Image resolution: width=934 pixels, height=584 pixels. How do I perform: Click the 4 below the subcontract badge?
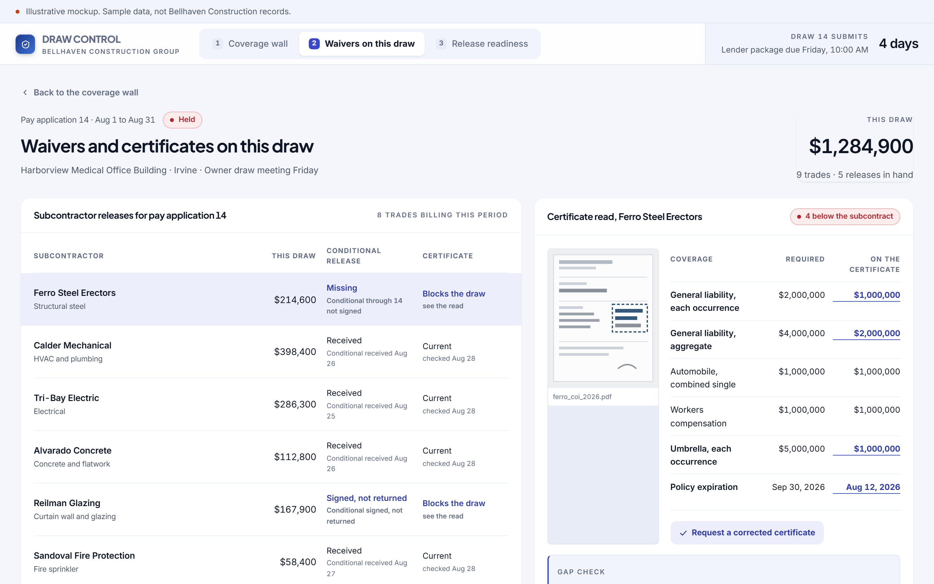845,216
